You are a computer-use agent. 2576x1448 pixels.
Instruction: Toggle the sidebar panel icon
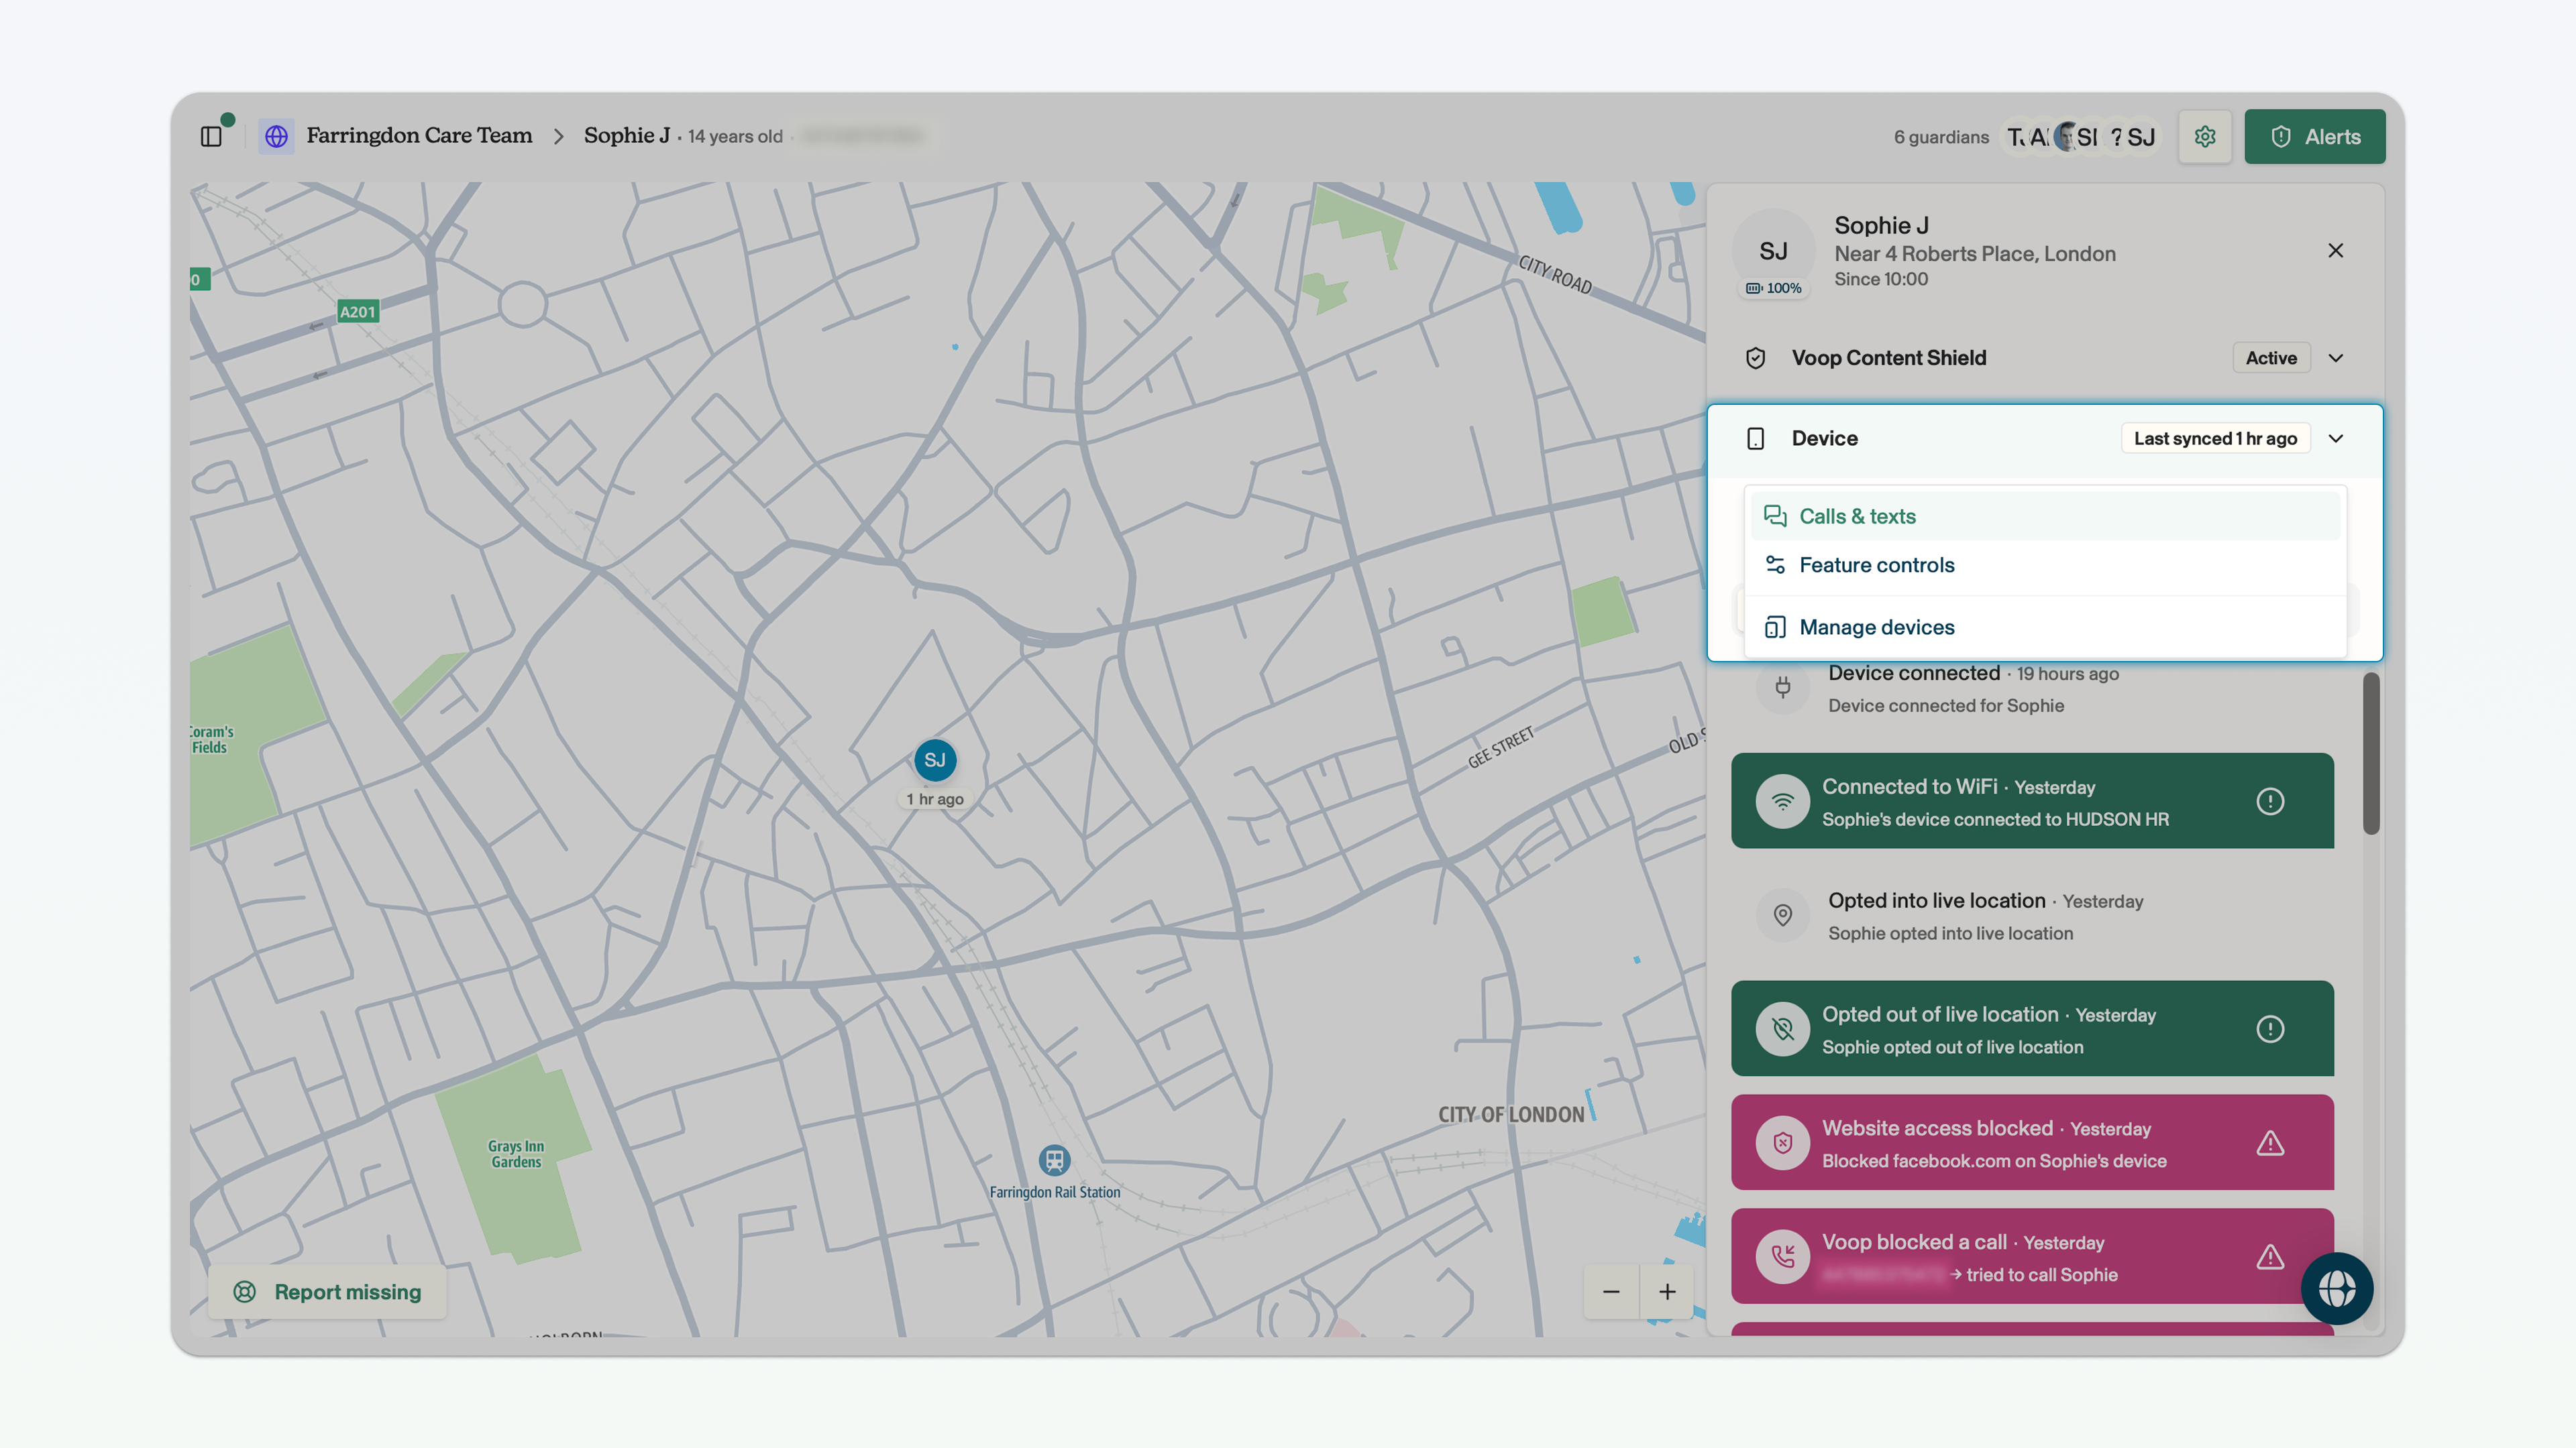(x=211, y=136)
